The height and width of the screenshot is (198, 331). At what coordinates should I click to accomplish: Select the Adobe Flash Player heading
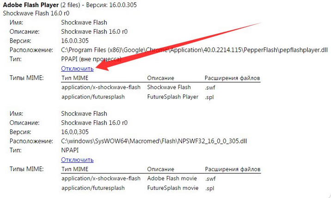click(31, 5)
